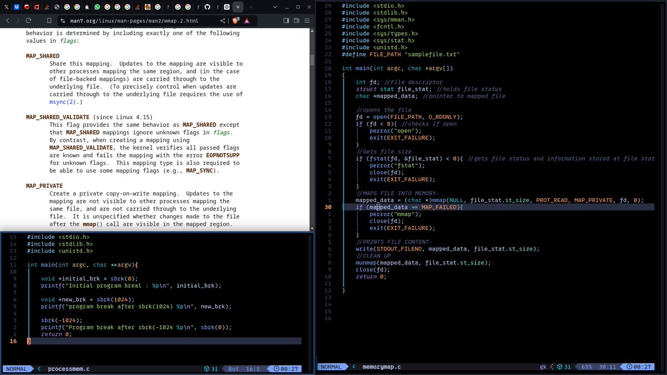This screenshot has height=375, width=667.
Task: Open the WhatsApp browser tab
Action: pyautogui.click(x=97, y=7)
